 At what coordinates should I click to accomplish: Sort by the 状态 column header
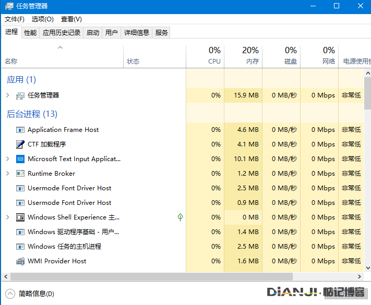(155, 56)
